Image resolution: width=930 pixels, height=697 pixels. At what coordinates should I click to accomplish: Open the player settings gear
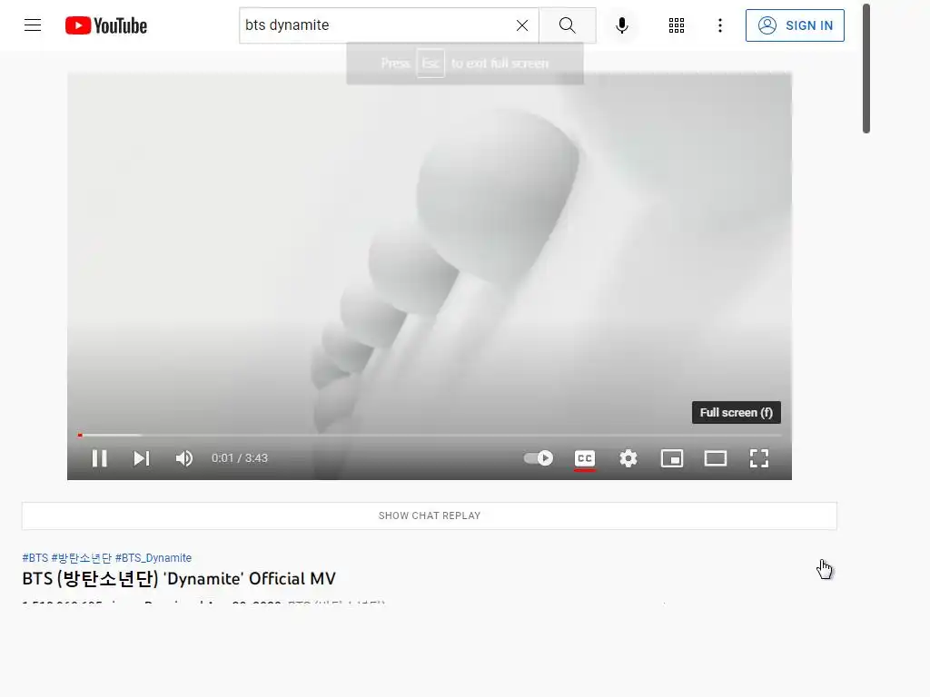(628, 458)
